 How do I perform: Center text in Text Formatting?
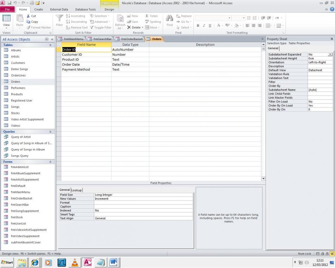coord(254,26)
